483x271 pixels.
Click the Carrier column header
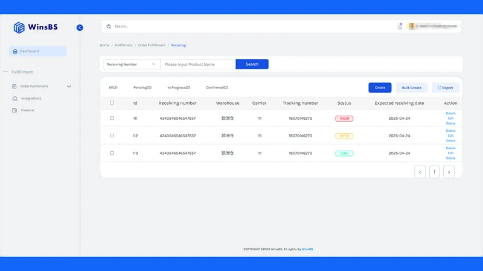click(260, 103)
